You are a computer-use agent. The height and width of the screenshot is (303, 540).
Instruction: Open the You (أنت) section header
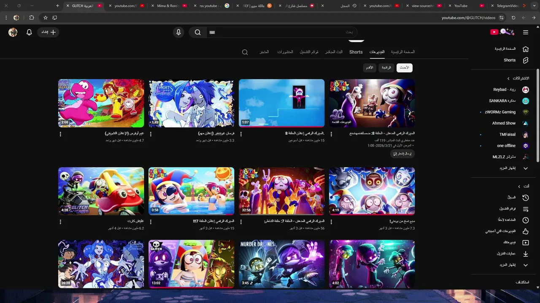click(524, 186)
